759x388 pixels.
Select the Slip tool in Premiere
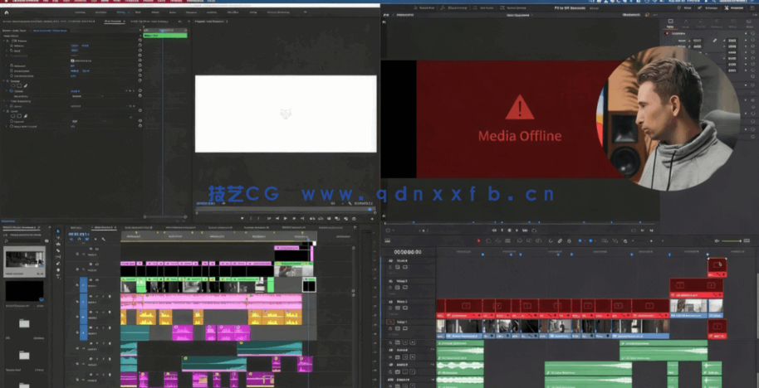(58, 256)
